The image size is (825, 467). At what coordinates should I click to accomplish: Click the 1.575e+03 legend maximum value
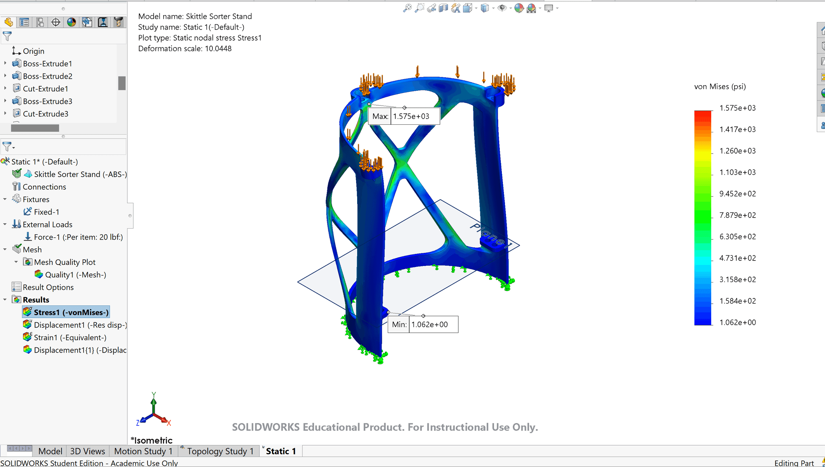point(738,108)
